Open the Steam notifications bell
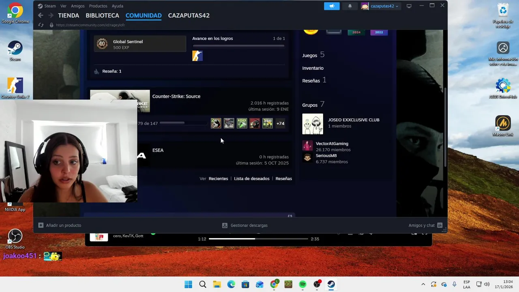Screen dimensions: 519x292 [x=350, y=6]
